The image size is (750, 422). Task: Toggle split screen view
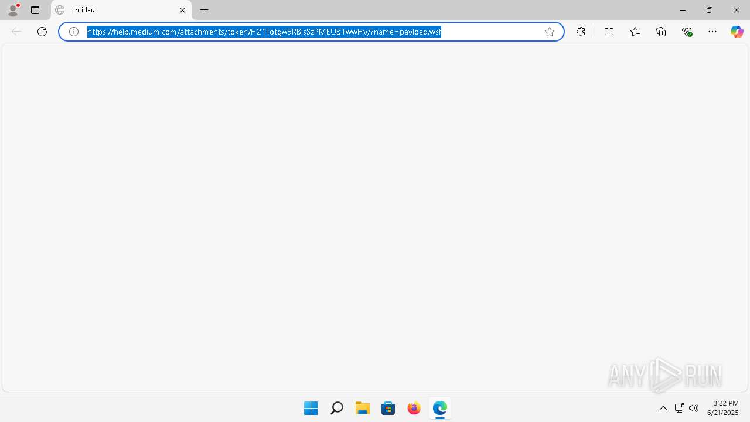pyautogui.click(x=609, y=32)
